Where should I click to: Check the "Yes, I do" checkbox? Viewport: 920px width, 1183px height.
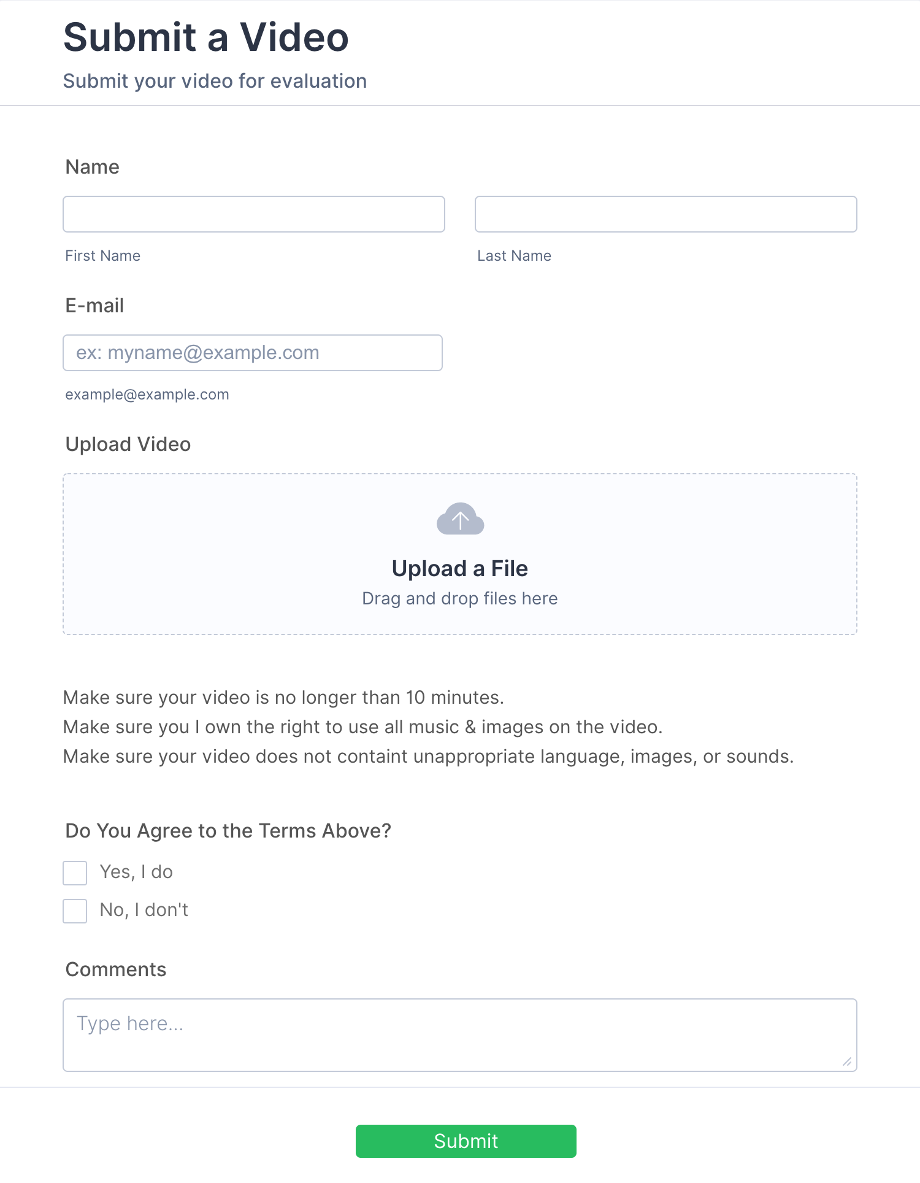75,873
